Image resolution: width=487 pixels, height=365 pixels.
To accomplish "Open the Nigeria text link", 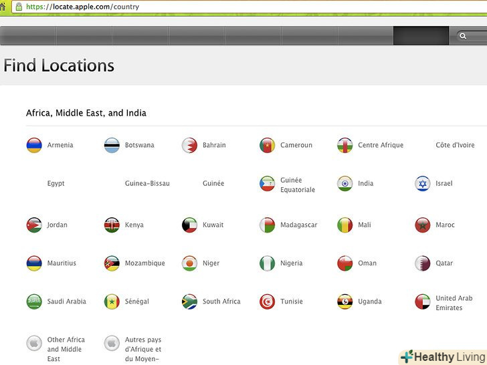I will coord(292,263).
